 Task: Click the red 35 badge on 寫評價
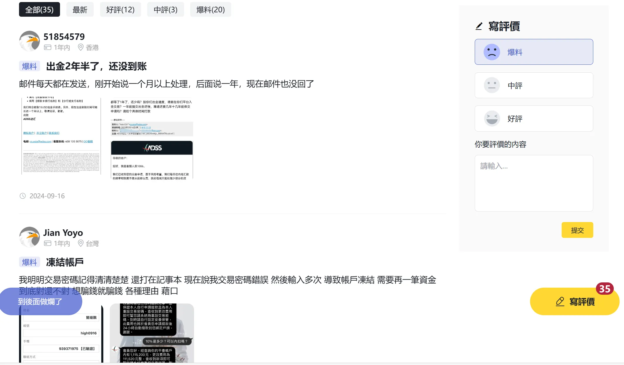(x=605, y=289)
